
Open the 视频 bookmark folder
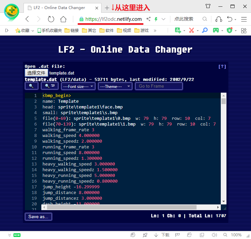coord(124,30)
